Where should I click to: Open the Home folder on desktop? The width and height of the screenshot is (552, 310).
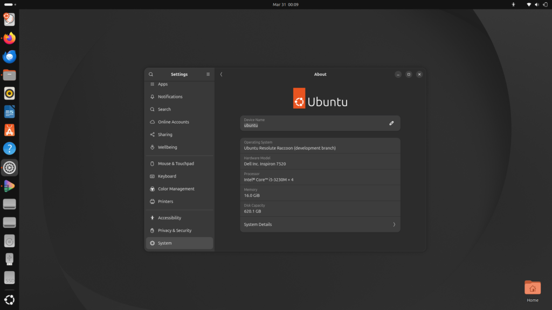(532, 291)
